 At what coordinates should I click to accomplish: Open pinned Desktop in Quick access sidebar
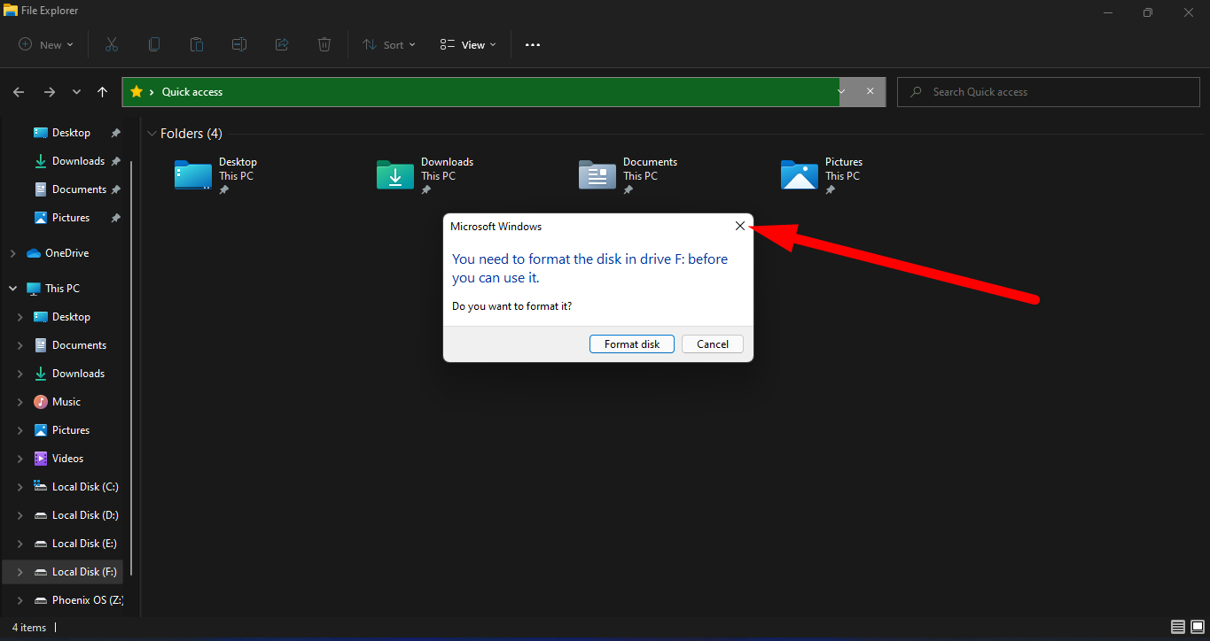pyautogui.click(x=71, y=133)
